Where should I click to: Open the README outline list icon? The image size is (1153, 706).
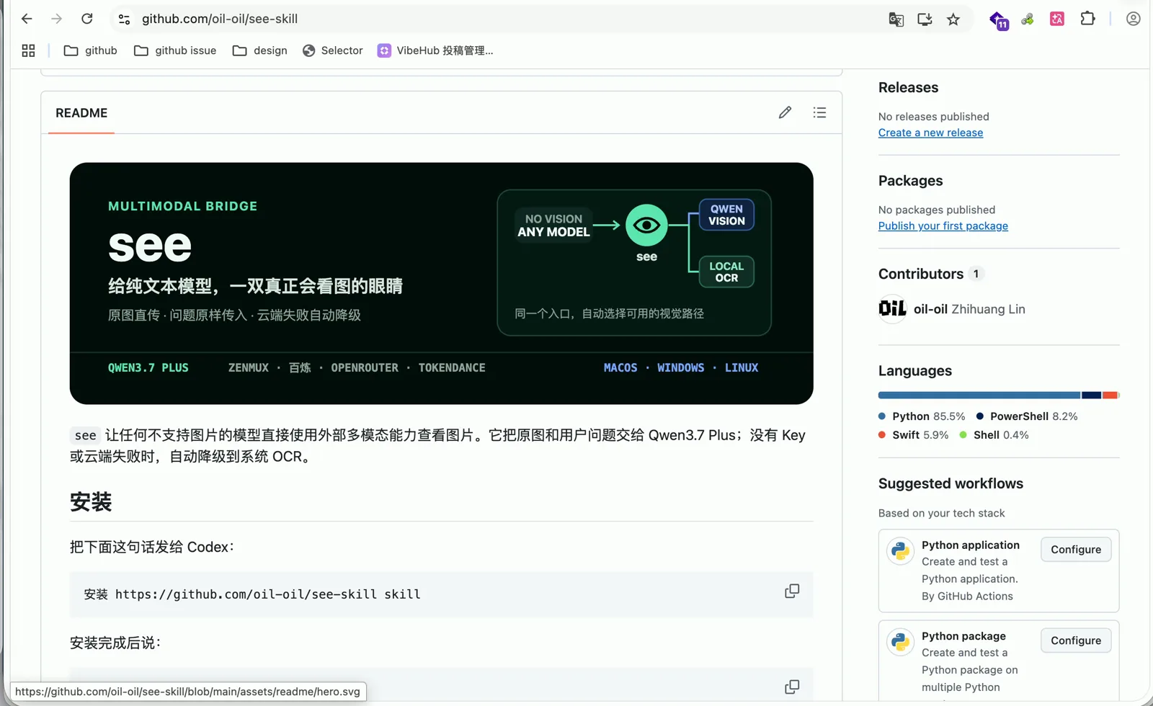(x=819, y=112)
